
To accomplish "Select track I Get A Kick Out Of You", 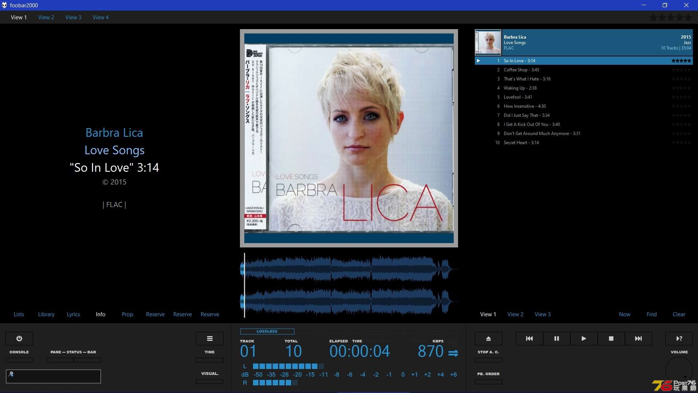I will 584,124.
